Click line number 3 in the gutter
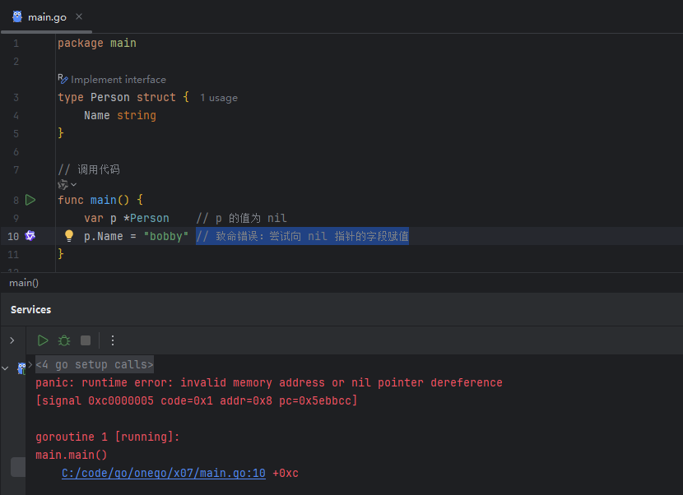This screenshot has height=495, width=683. coord(16,98)
